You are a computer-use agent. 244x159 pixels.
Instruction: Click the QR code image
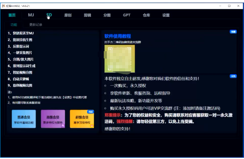120,59
